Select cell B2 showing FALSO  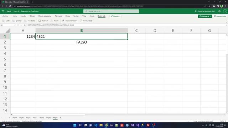(82, 42)
